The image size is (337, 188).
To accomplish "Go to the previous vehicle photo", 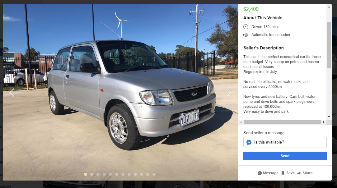I will click(x=12, y=92).
